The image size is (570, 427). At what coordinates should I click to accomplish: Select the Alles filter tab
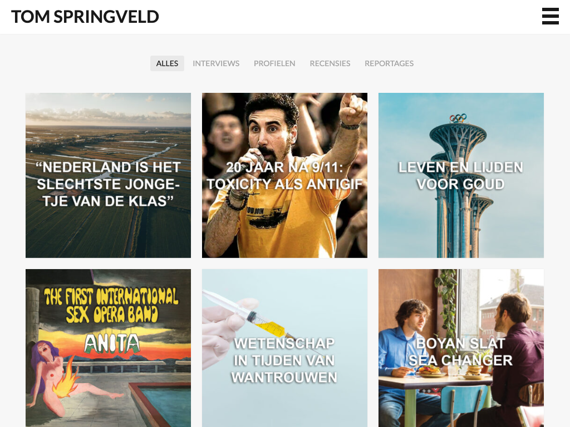point(167,63)
